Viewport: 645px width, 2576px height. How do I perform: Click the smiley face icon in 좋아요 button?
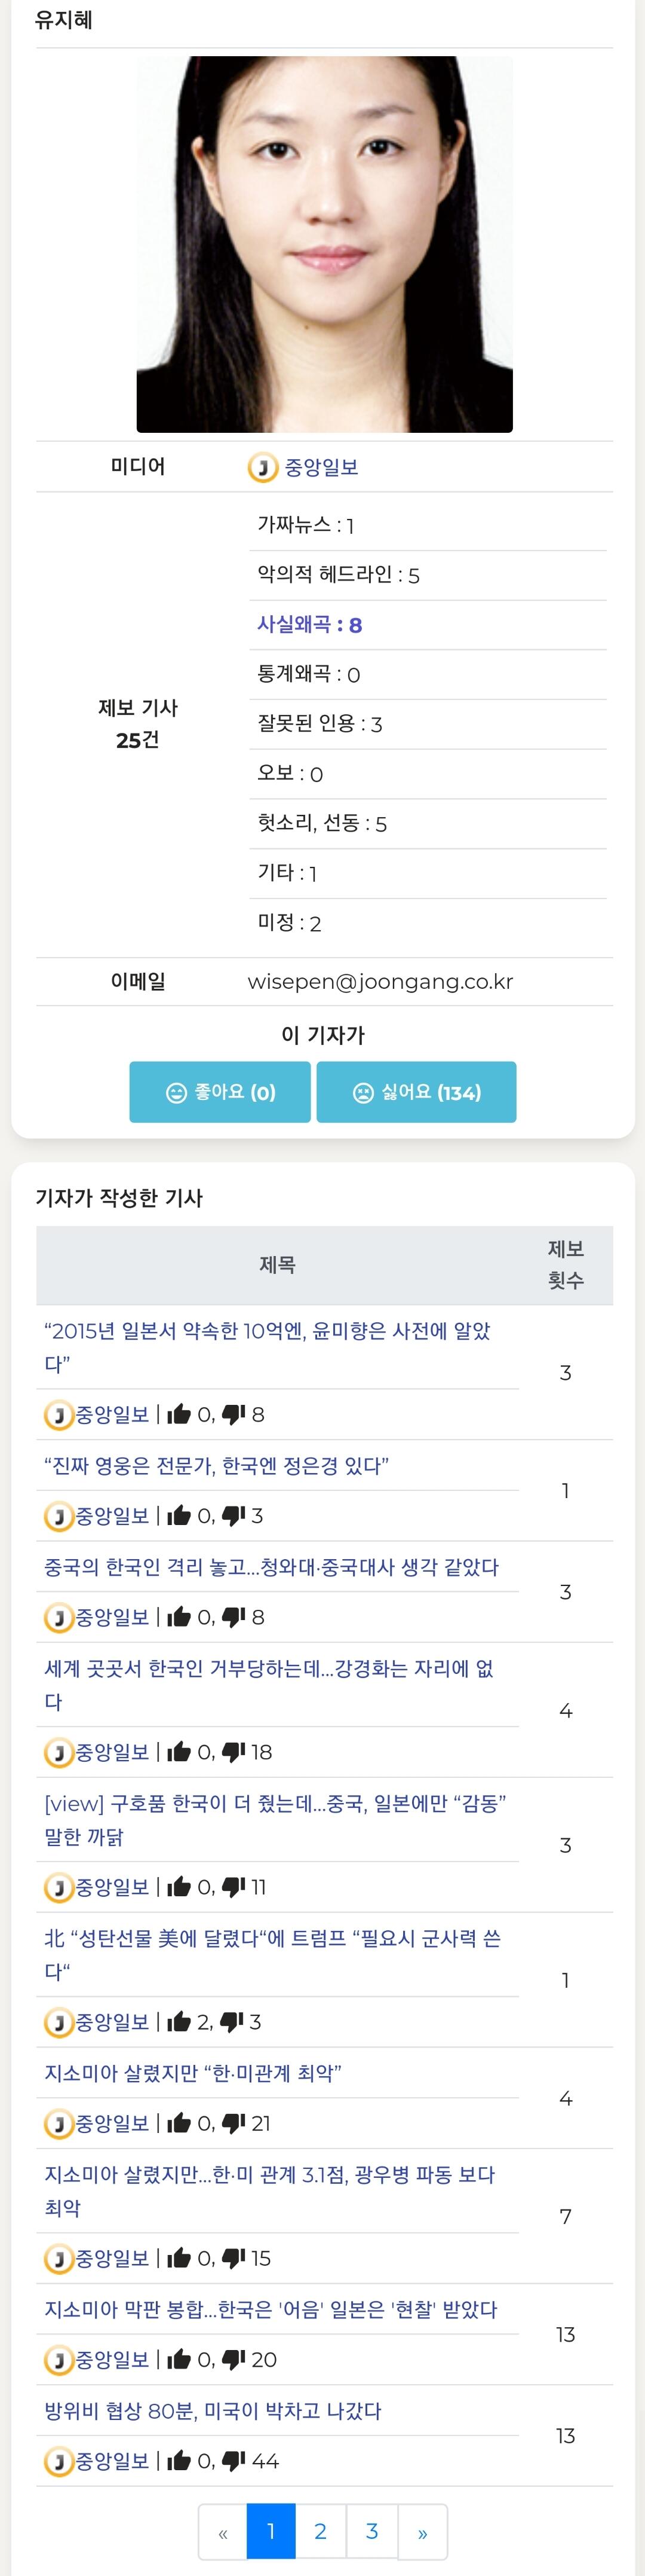pos(176,1093)
